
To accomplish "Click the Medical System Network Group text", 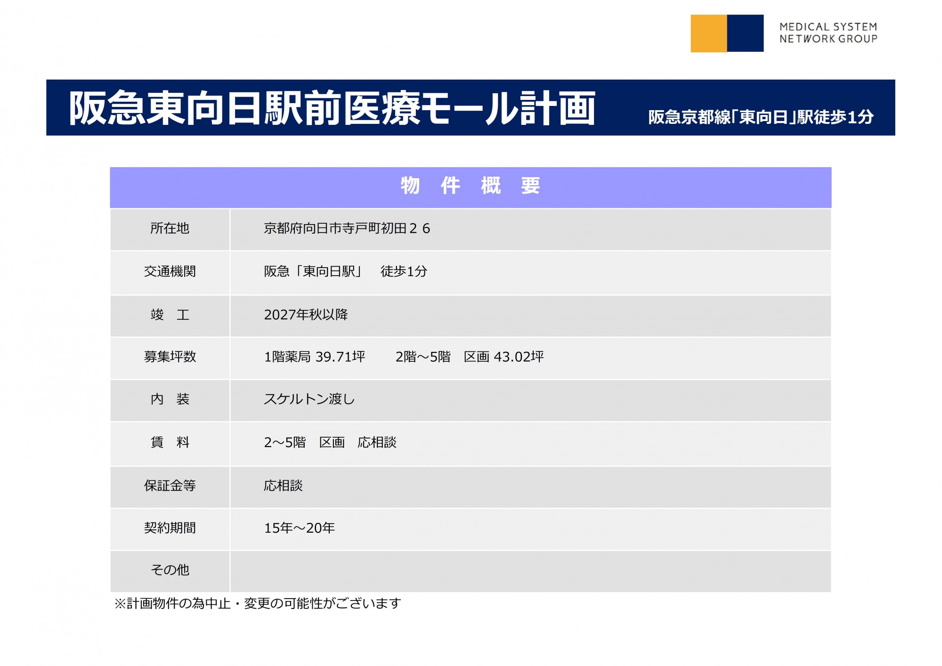I will click(828, 33).
